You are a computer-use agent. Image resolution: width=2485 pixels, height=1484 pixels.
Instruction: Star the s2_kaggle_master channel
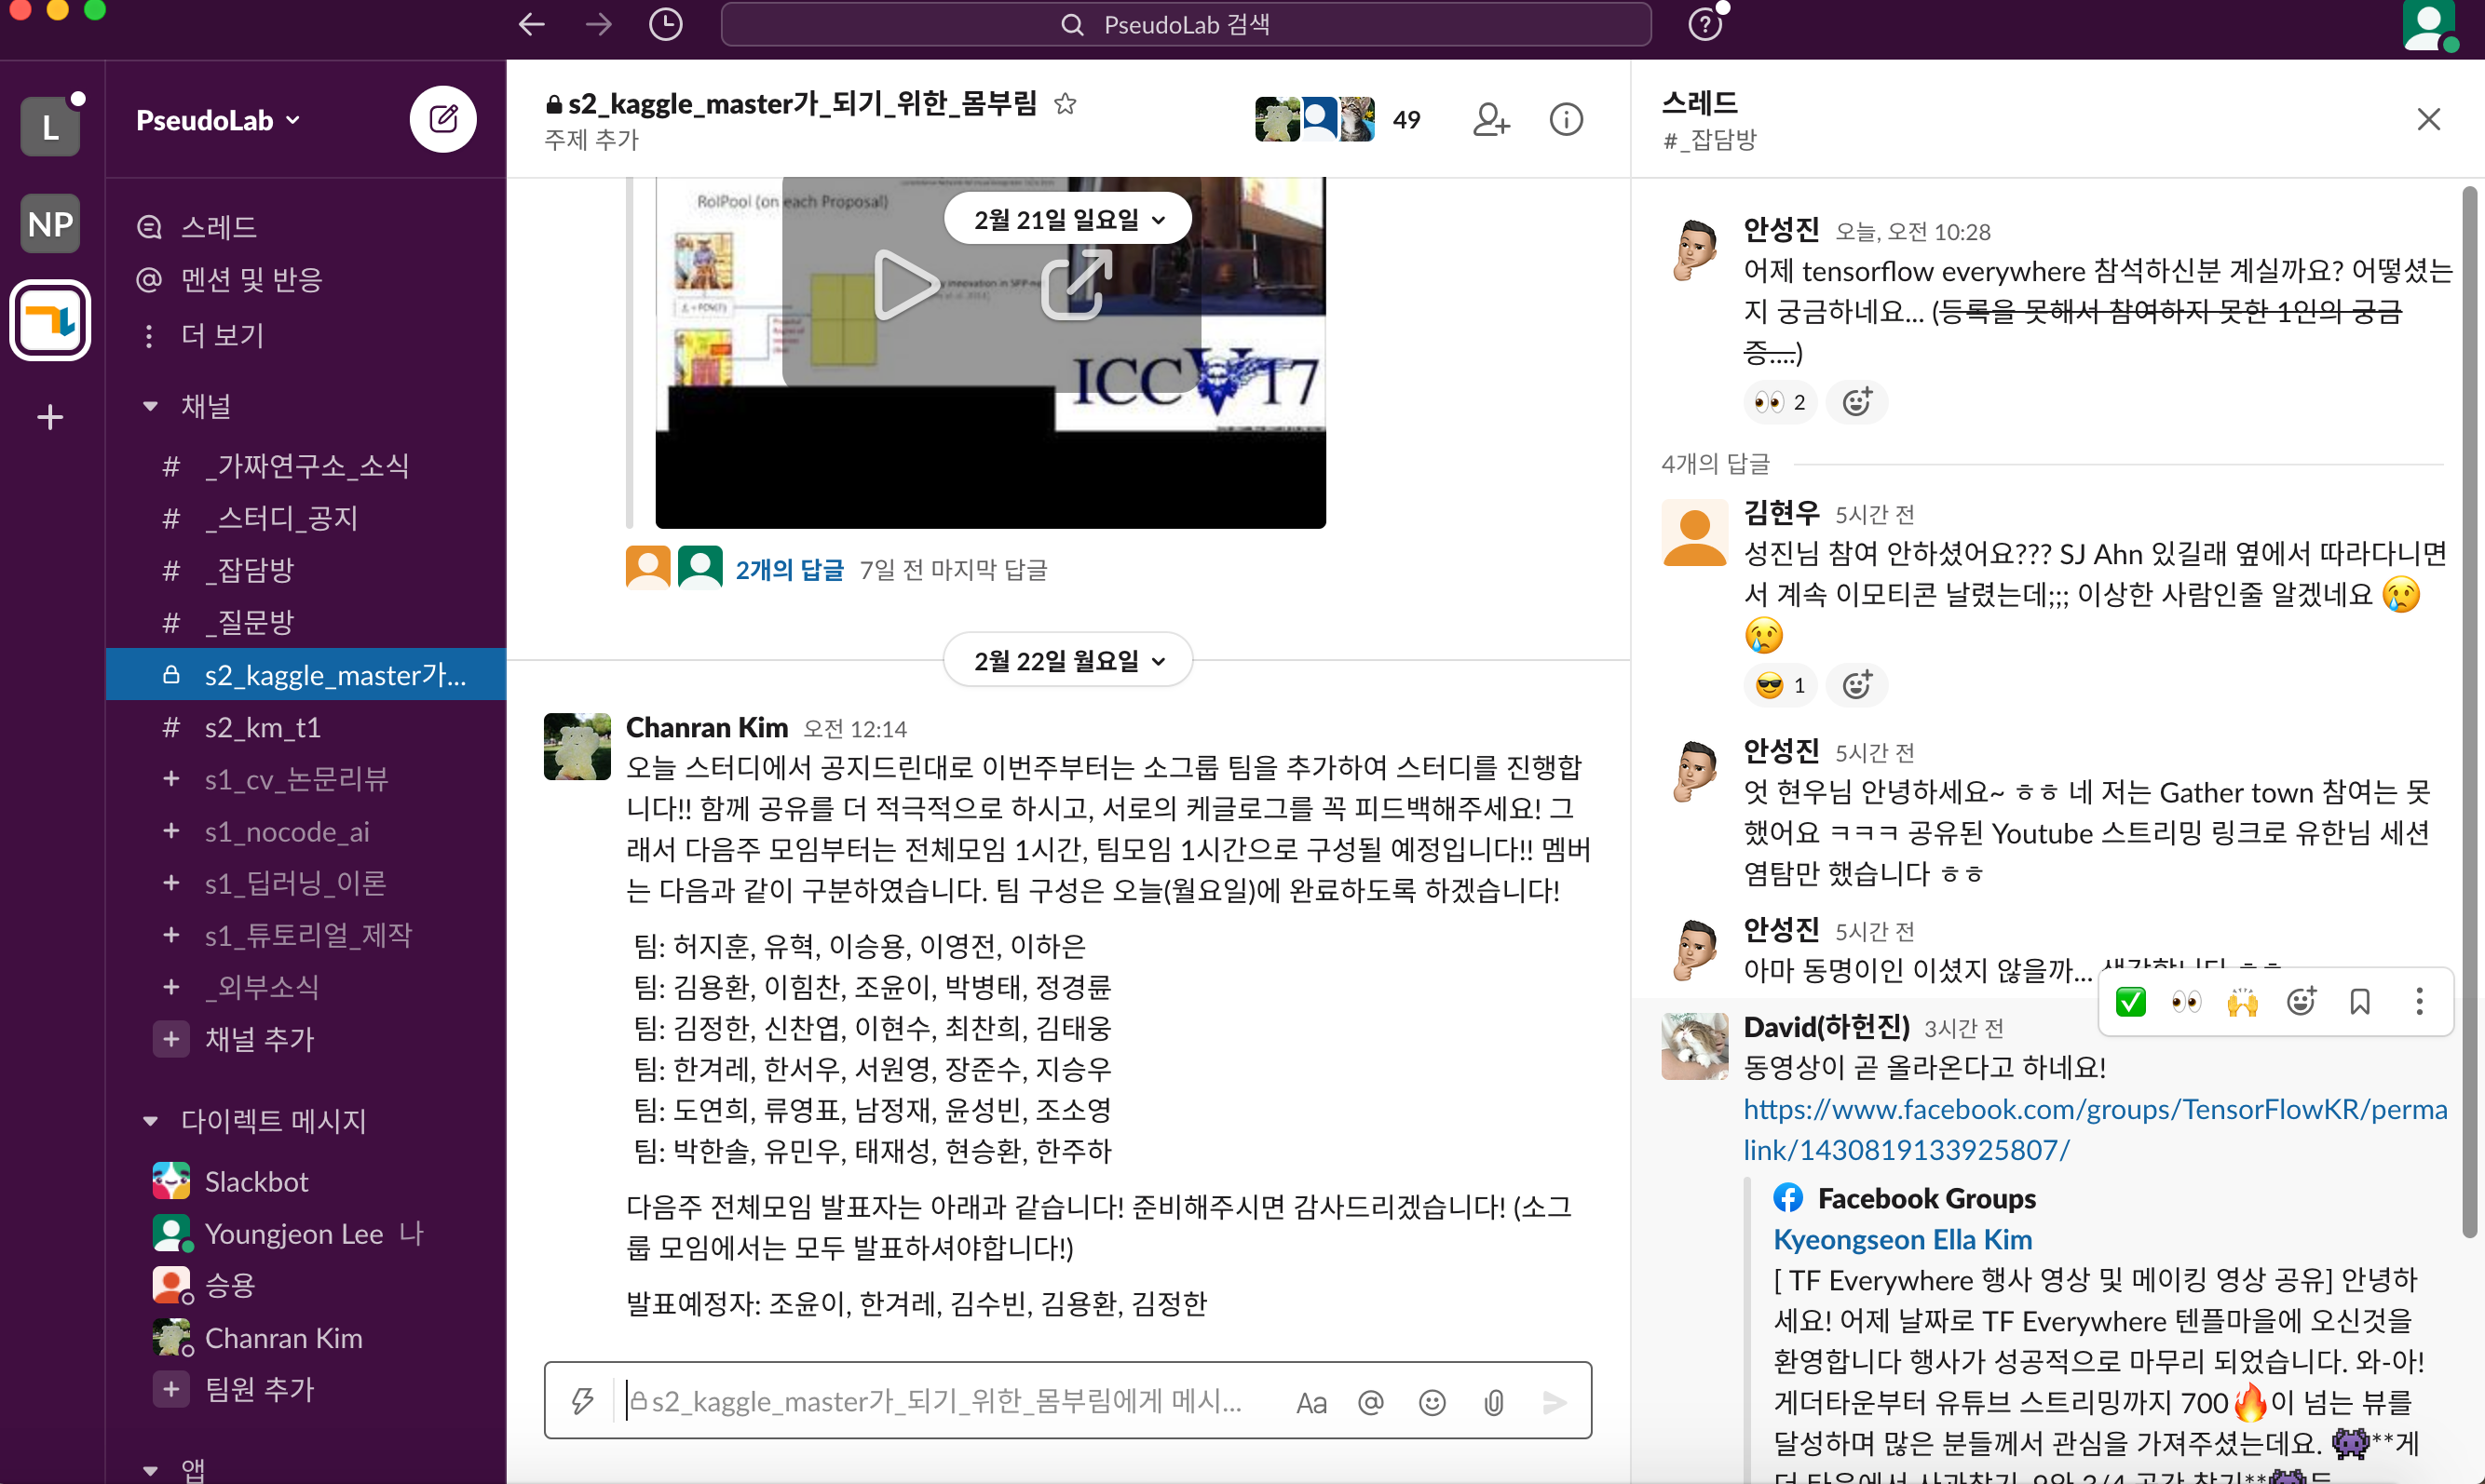point(1065,103)
